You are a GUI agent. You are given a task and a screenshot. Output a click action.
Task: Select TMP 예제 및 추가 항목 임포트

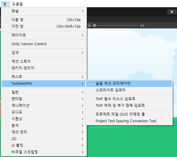[129, 106]
